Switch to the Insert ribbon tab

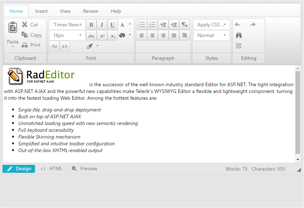coord(41,11)
